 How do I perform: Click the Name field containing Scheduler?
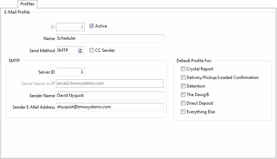click(109, 38)
